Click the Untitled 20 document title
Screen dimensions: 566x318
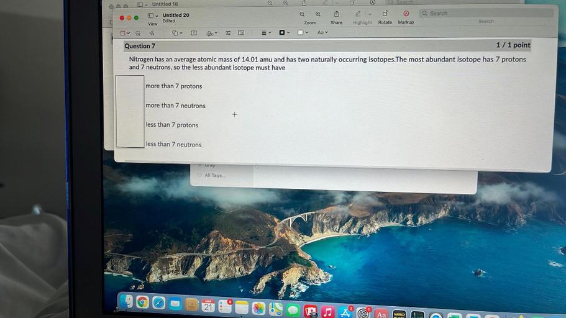click(x=176, y=15)
